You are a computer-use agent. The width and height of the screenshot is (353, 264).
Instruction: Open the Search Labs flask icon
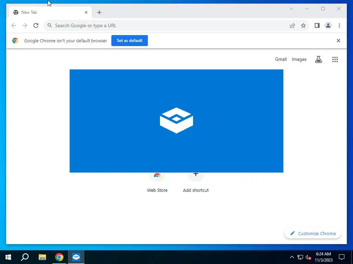click(318, 59)
